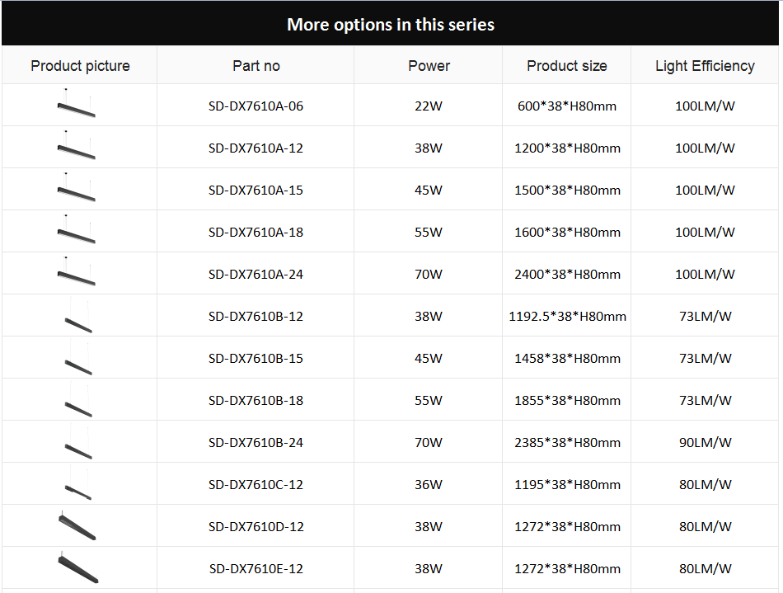Click the Product picture column header

(80, 66)
